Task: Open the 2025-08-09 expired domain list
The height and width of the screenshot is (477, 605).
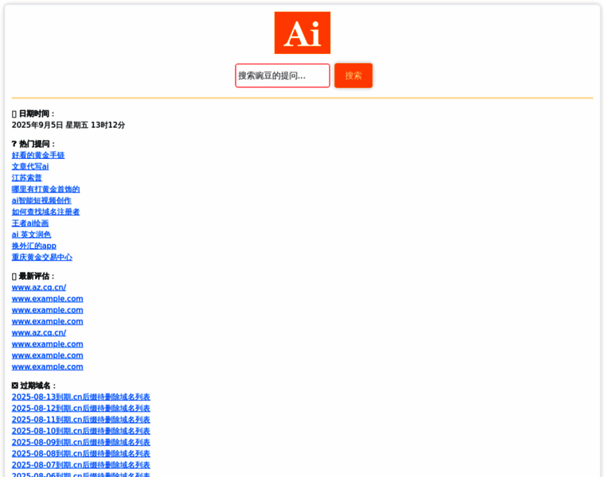Action: pos(80,442)
